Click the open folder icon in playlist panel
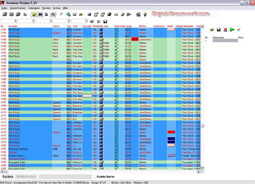 pos(212,29)
